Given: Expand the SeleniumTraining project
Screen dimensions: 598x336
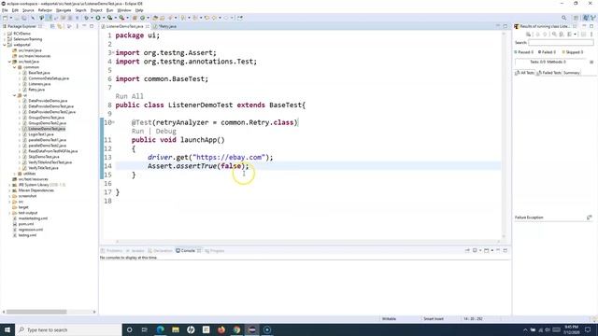Looking at the screenshot, I should coord(5,39).
